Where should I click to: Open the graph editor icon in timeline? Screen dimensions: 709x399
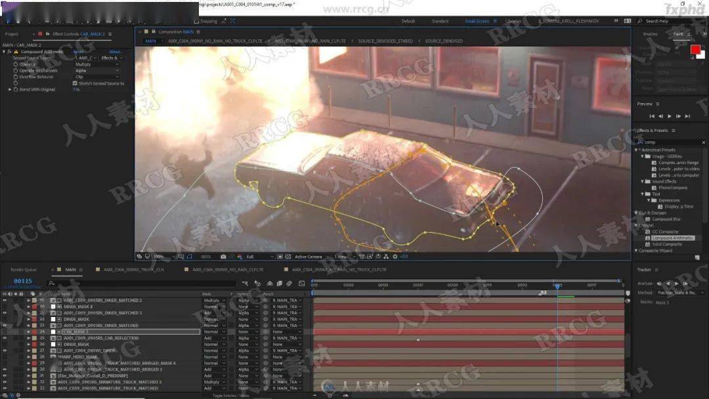pyautogui.click(x=301, y=283)
